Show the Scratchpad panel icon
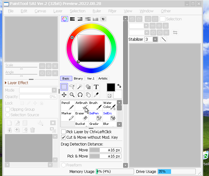Image resolution: width=209 pixels, height=176 pixels. pos(103,19)
